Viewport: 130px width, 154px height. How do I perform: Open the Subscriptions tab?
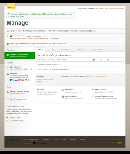pyautogui.click(x=97, y=50)
